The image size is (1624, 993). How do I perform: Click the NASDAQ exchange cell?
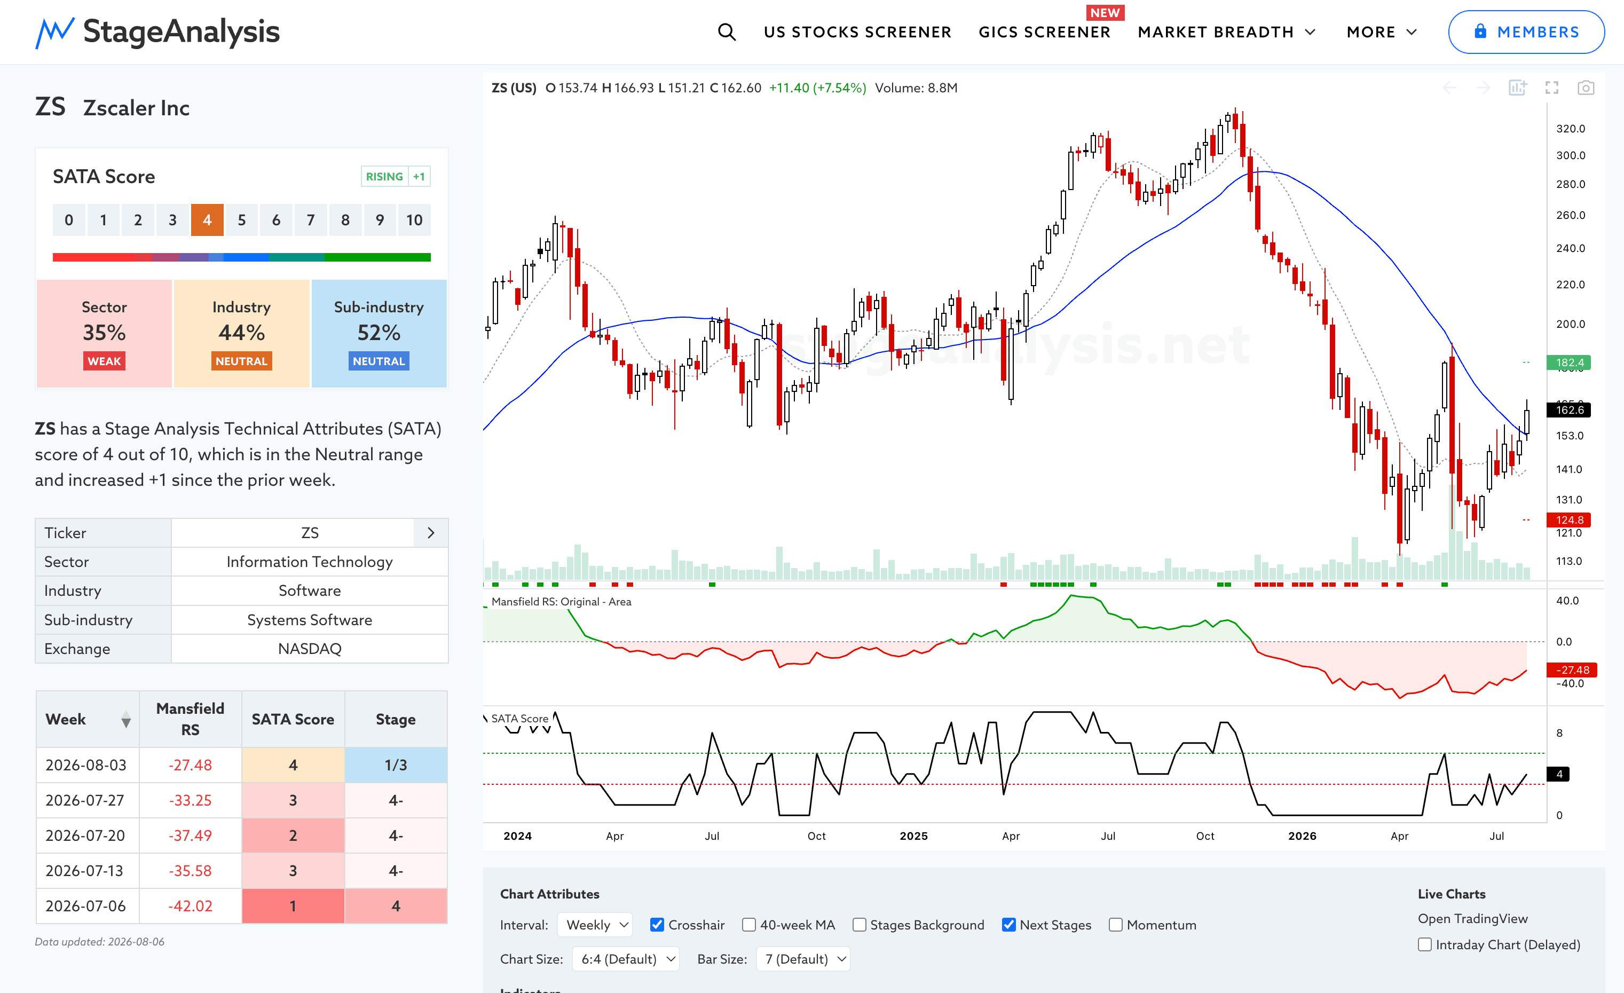tap(309, 648)
